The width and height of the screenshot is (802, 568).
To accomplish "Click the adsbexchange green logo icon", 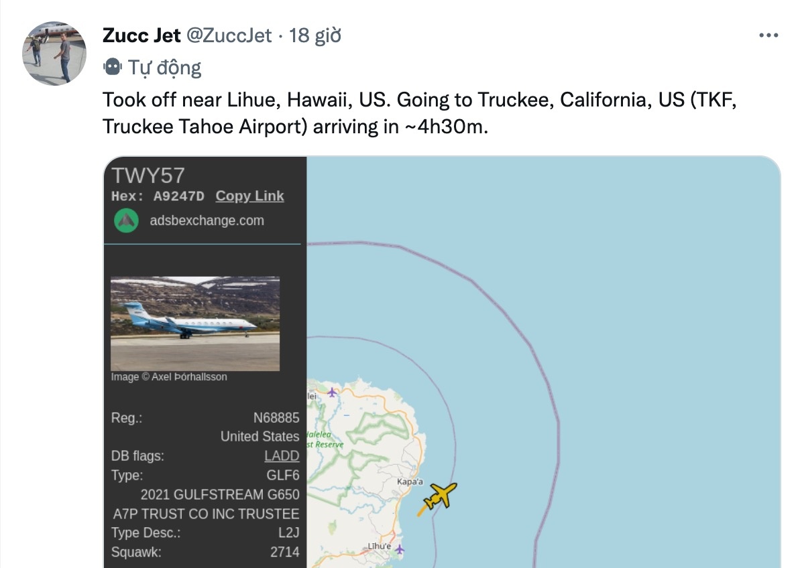I will tap(126, 220).
